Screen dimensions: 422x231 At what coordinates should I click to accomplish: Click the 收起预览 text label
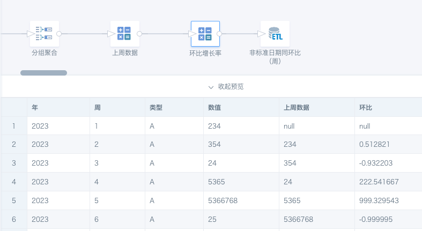pyautogui.click(x=231, y=87)
